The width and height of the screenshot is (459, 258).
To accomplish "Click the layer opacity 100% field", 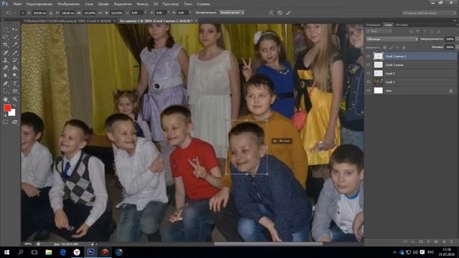I will 450,39.
